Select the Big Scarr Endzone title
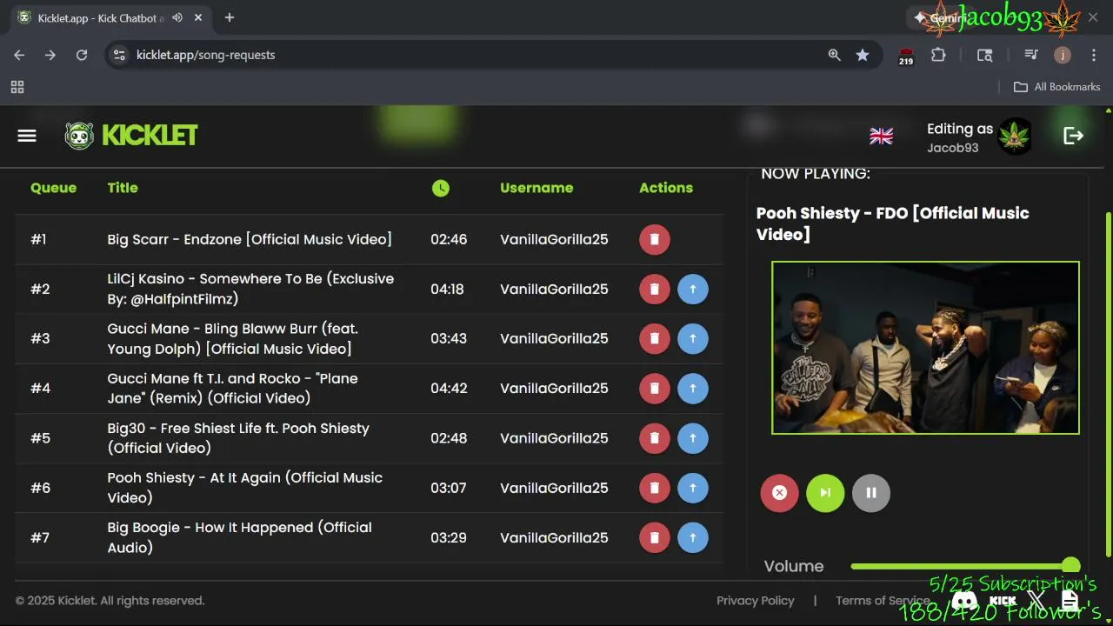1113x626 pixels. 250,239
